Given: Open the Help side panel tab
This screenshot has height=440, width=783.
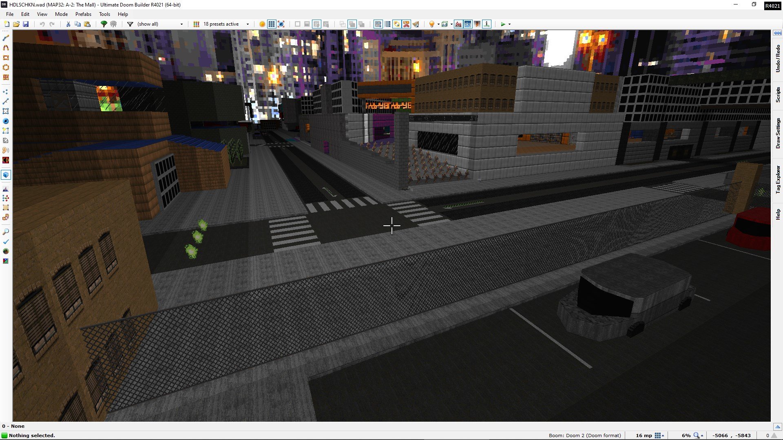Looking at the screenshot, I should click(x=778, y=214).
